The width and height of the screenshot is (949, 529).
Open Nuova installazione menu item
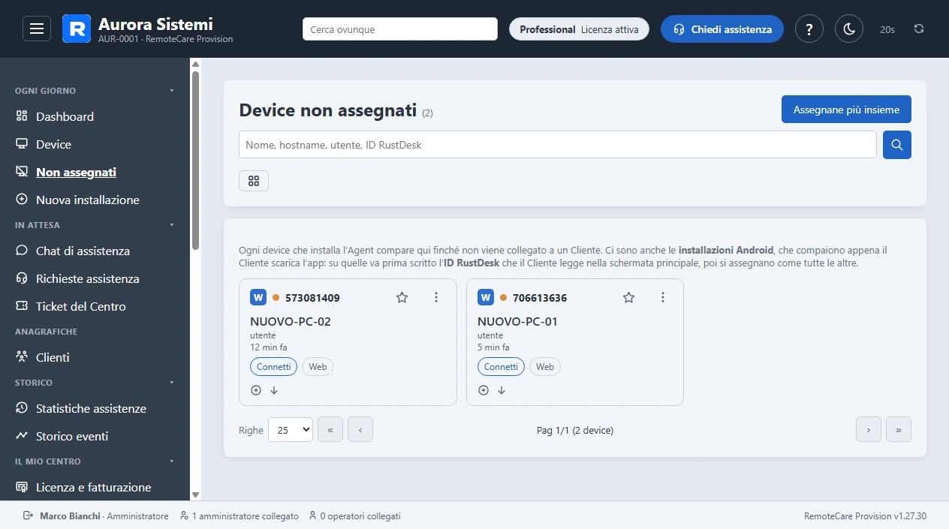click(88, 200)
